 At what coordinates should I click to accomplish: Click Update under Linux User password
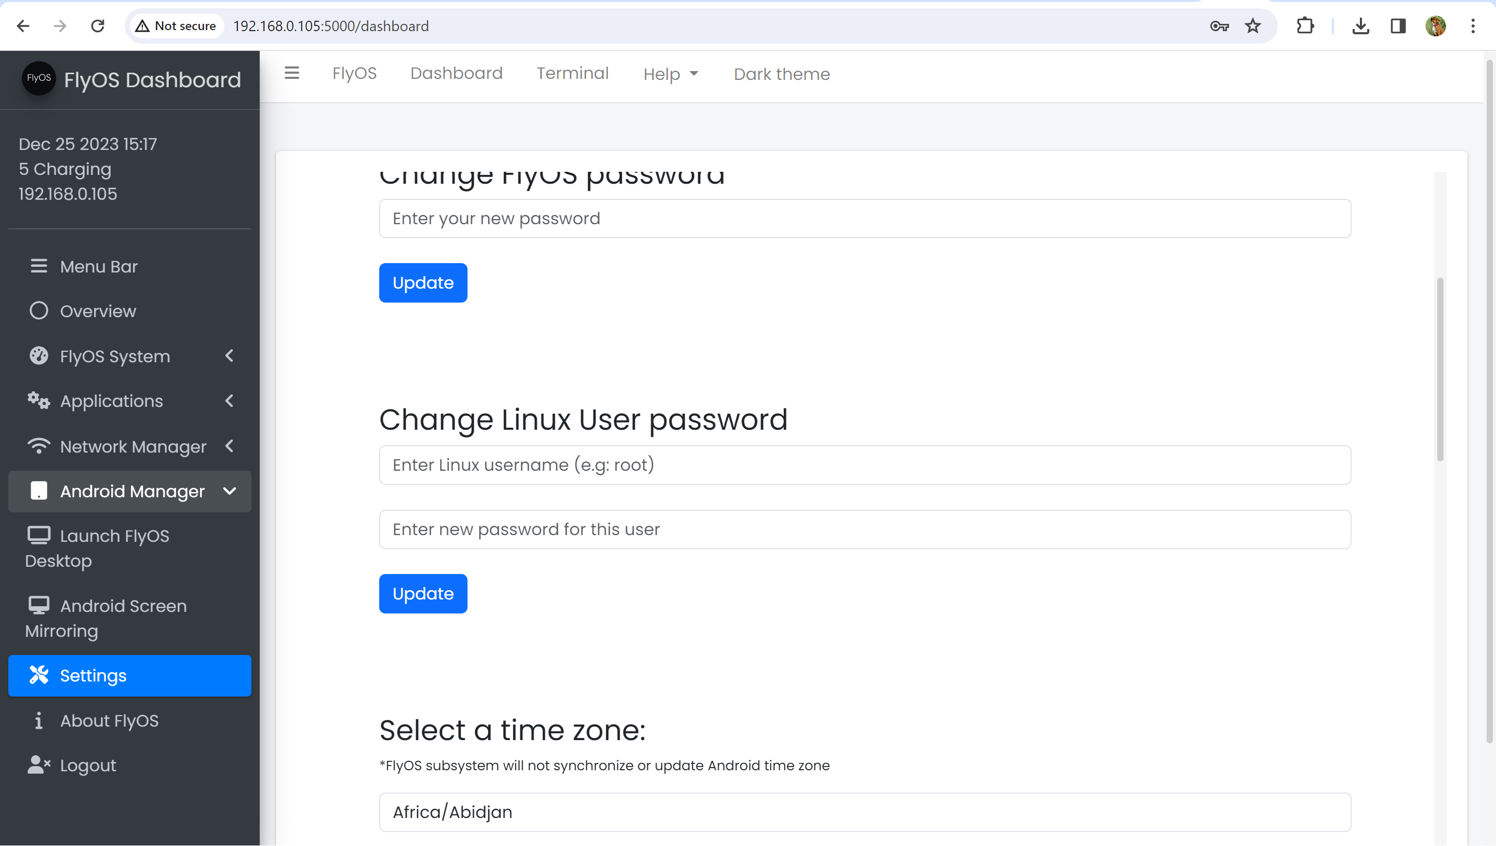pyautogui.click(x=423, y=593)
